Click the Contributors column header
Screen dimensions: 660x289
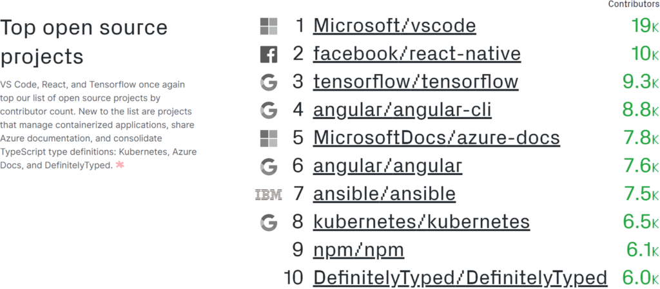pyautogui.click(x=634, y=5)
